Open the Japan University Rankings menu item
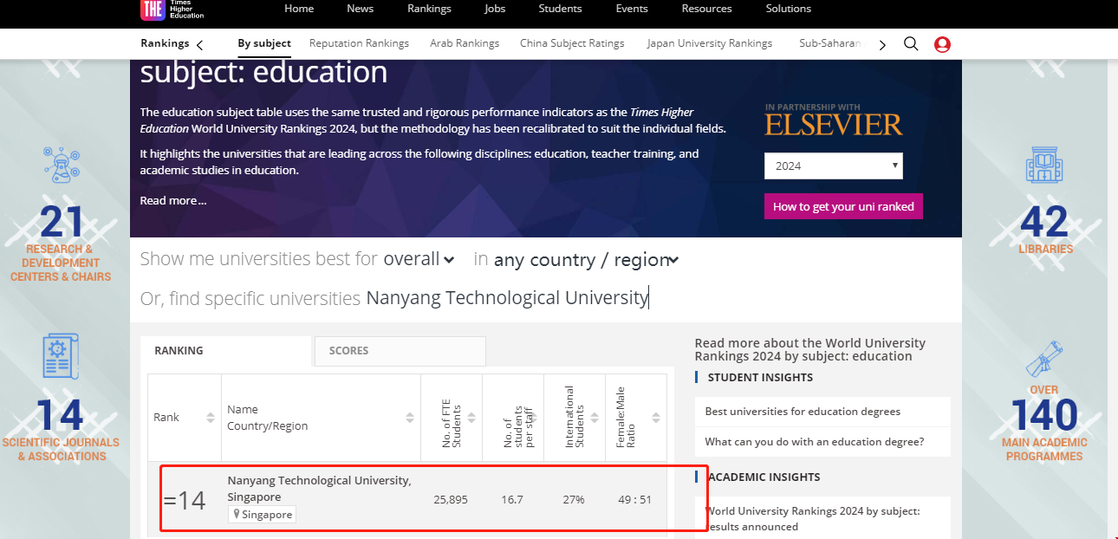Viewport: 1118px width, 539px height. 709,42
